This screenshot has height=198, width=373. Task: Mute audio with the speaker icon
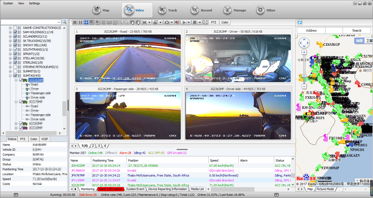[x=177, y=22]
